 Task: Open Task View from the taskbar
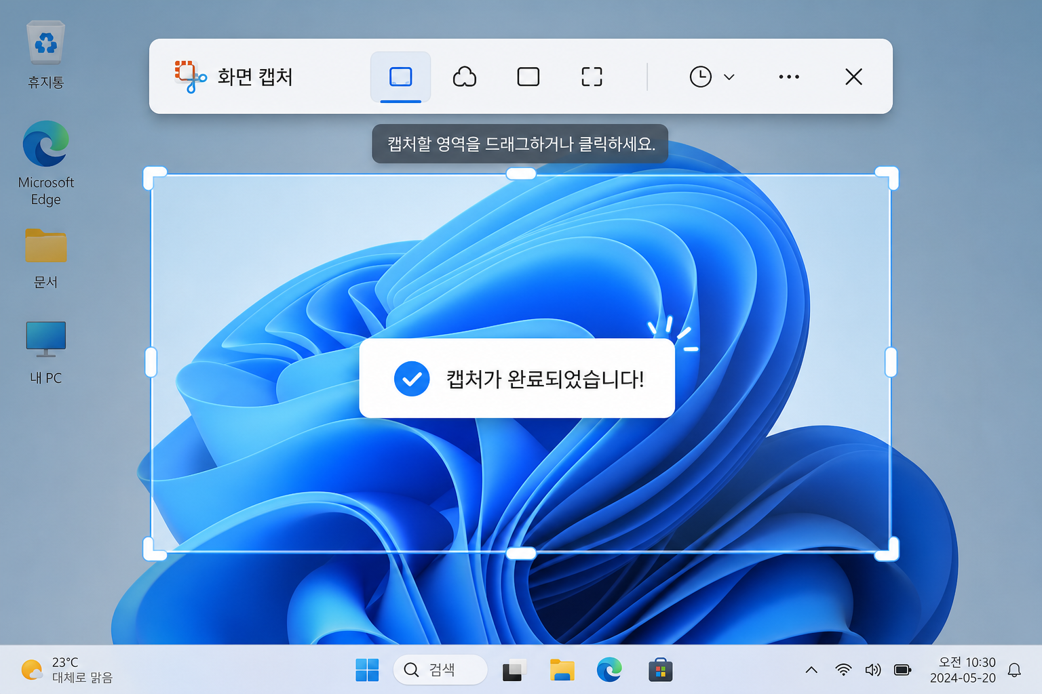coord(515,670)
